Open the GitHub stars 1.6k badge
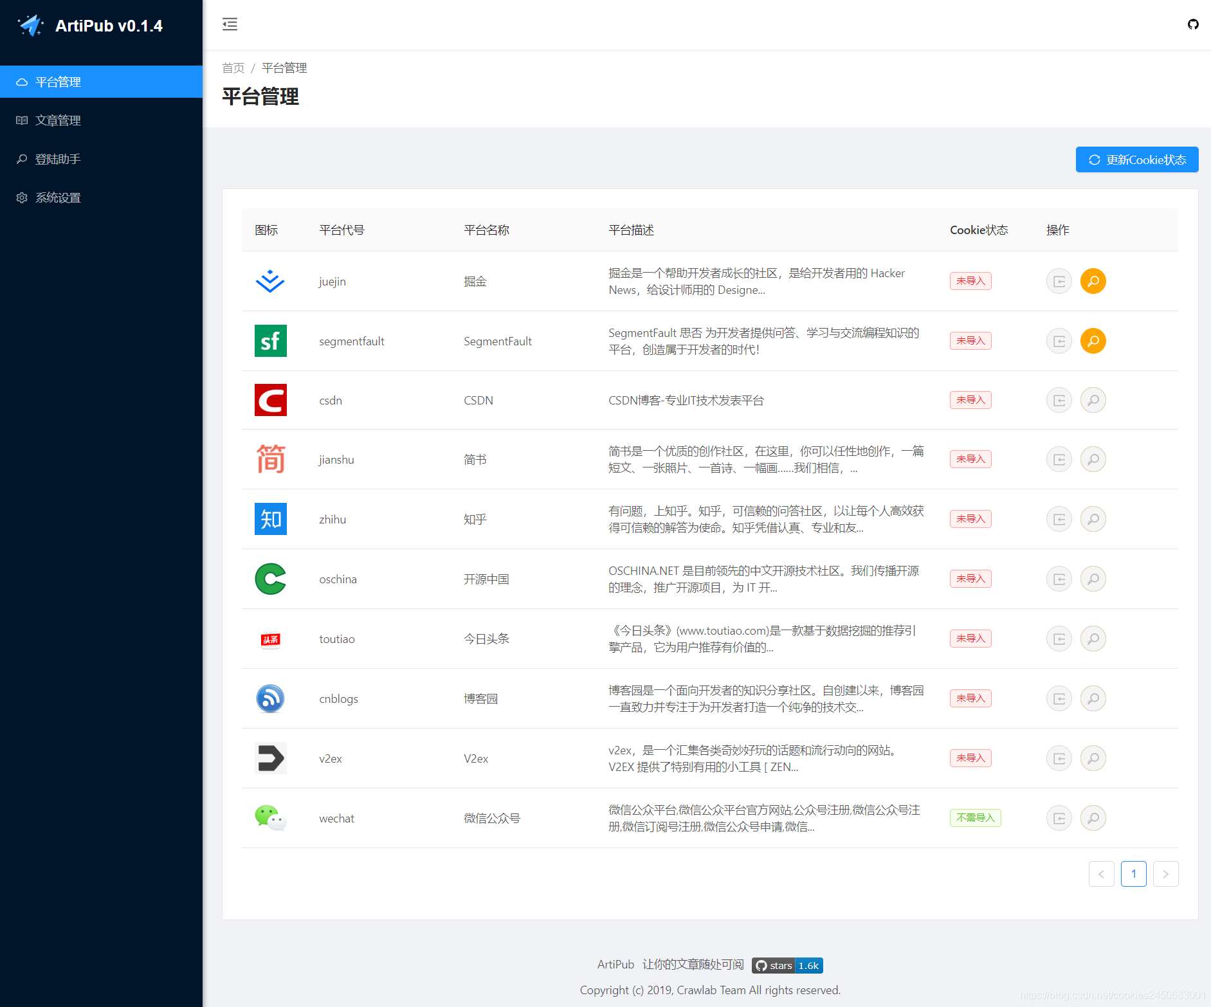The height and width of the screenshot is (1007, 1211). pyautogui.click(x=787, y=965)
